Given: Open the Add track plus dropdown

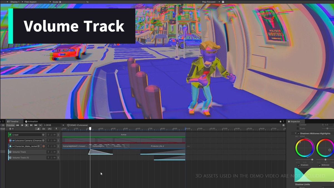Looking at the screenshot, I should pos(11,129).
